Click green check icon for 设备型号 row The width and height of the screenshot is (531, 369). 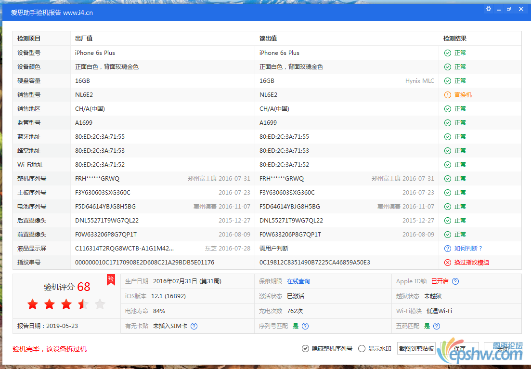pyautogui.click(x=448, y=53)
